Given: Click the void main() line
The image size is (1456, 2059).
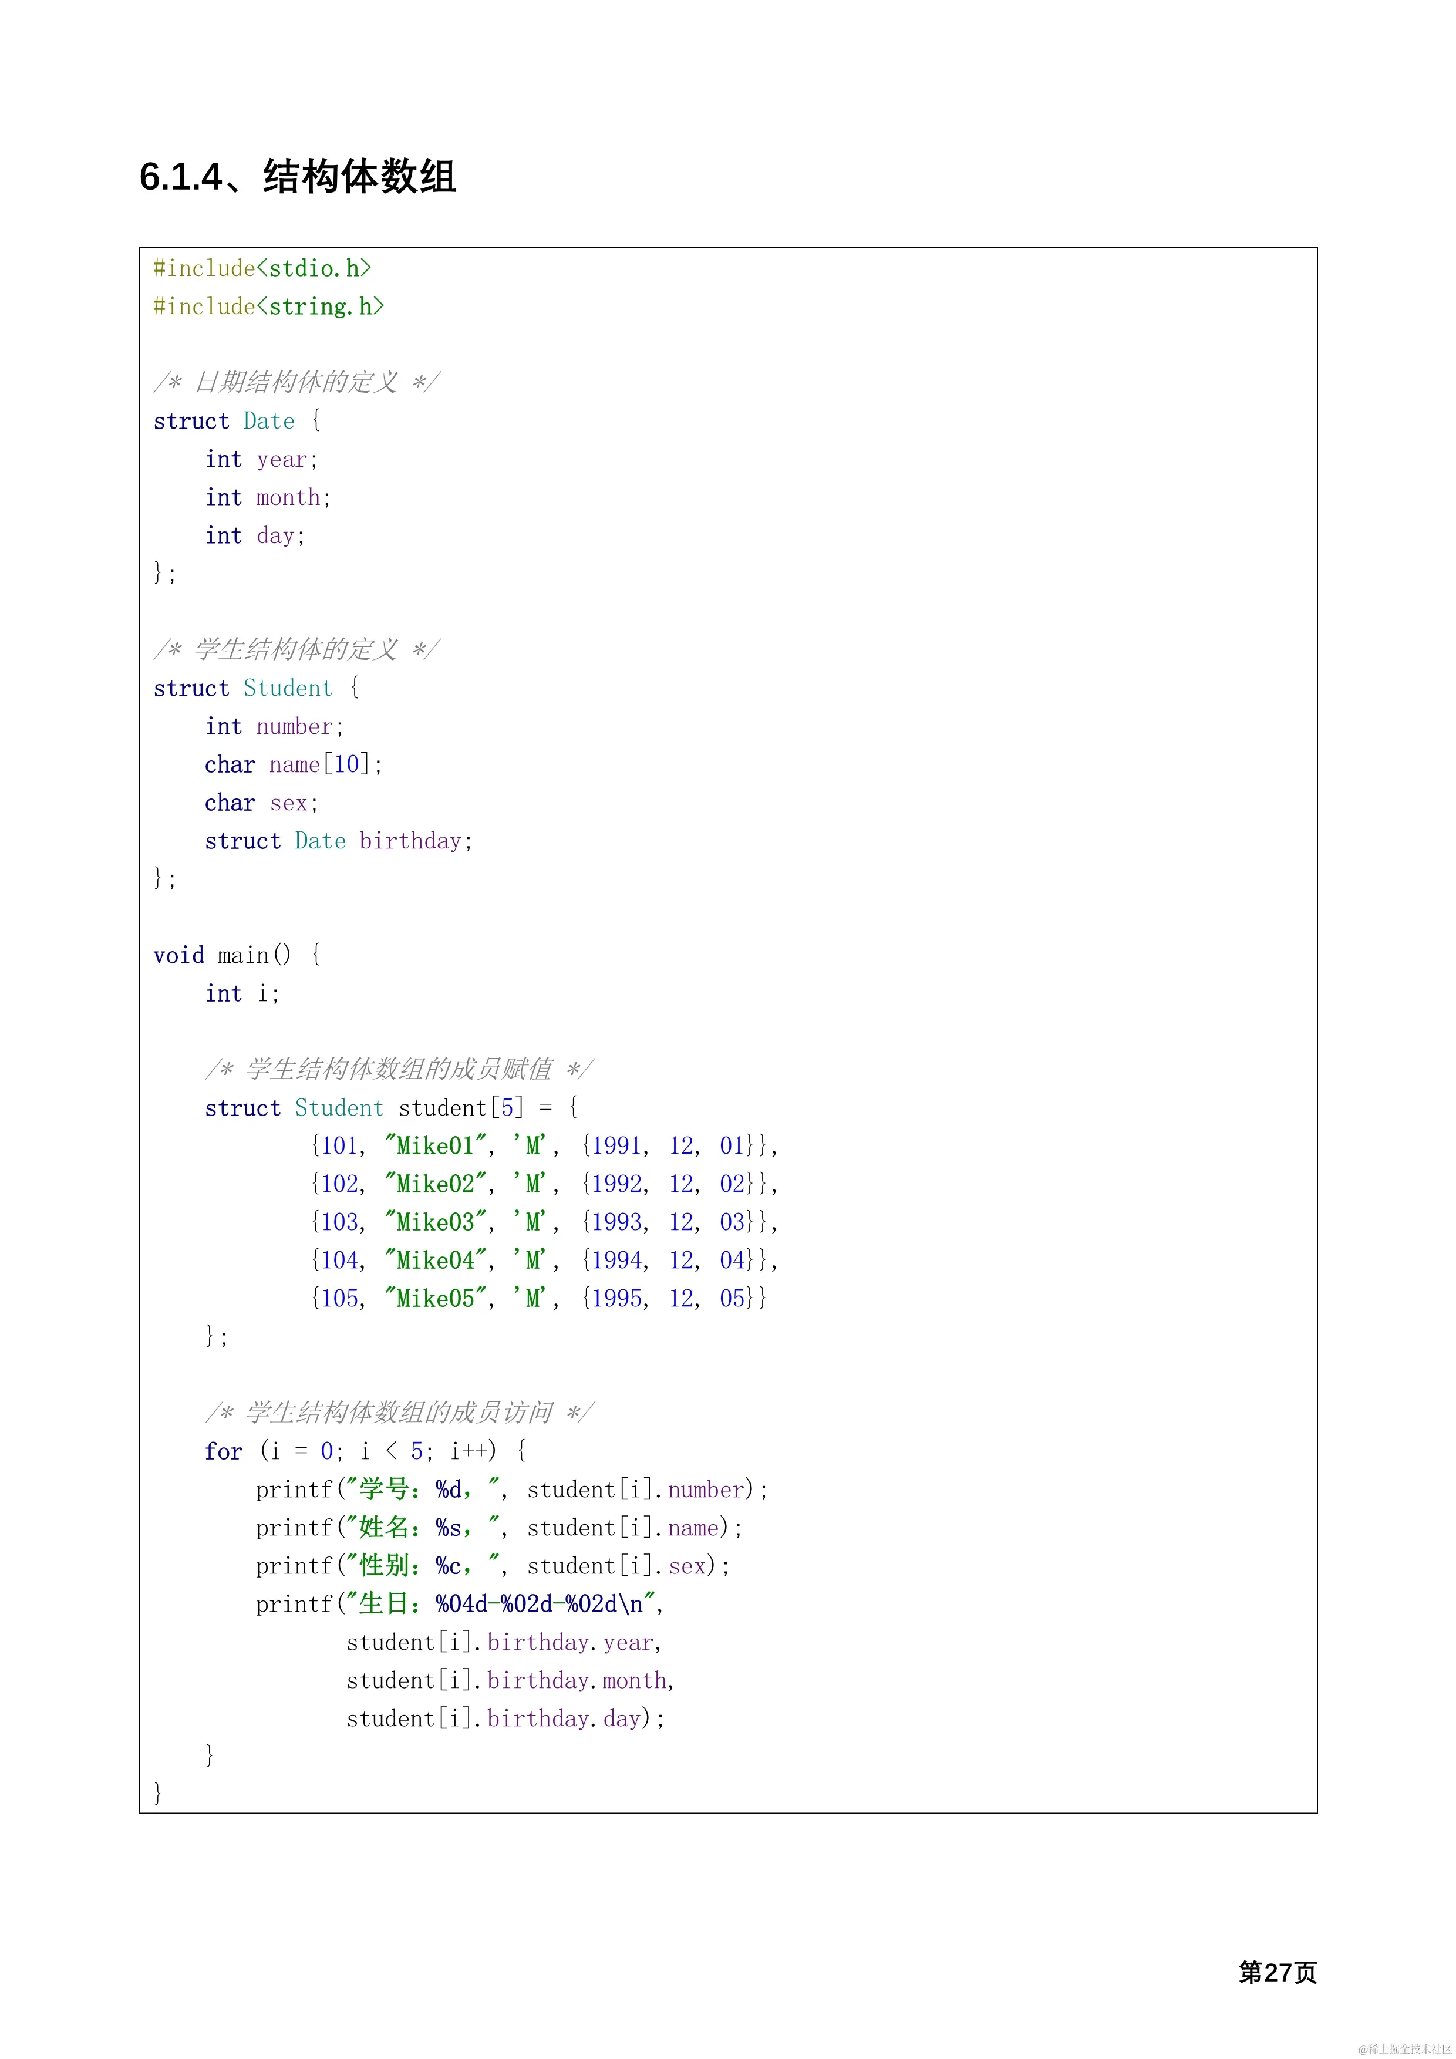Looking at the screenshot, I should pyautogui.click(x=237, y=955).
